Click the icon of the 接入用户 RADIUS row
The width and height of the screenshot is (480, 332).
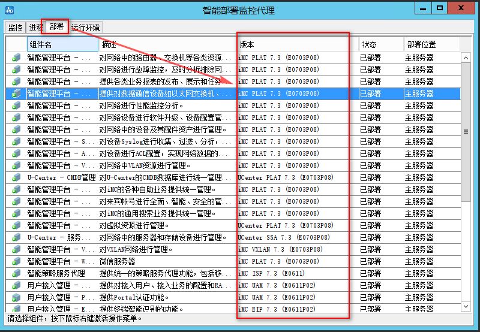tap(16, 285)
